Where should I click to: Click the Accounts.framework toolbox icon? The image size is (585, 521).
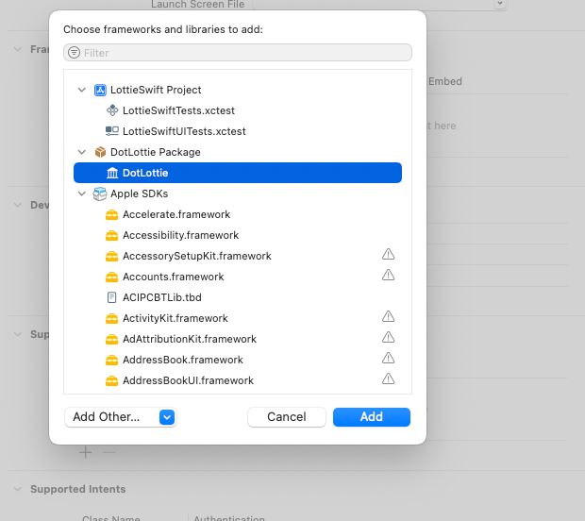(x=111, y=277)
